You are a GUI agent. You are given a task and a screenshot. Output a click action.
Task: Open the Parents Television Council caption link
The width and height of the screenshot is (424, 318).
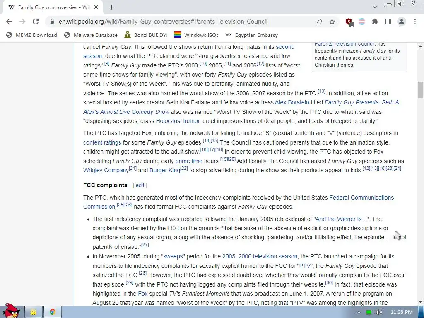click(344, 44)
